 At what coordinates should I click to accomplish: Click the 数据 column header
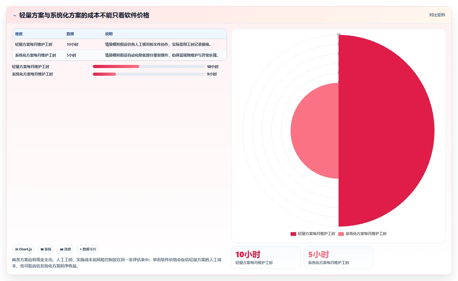coord(70,34)
